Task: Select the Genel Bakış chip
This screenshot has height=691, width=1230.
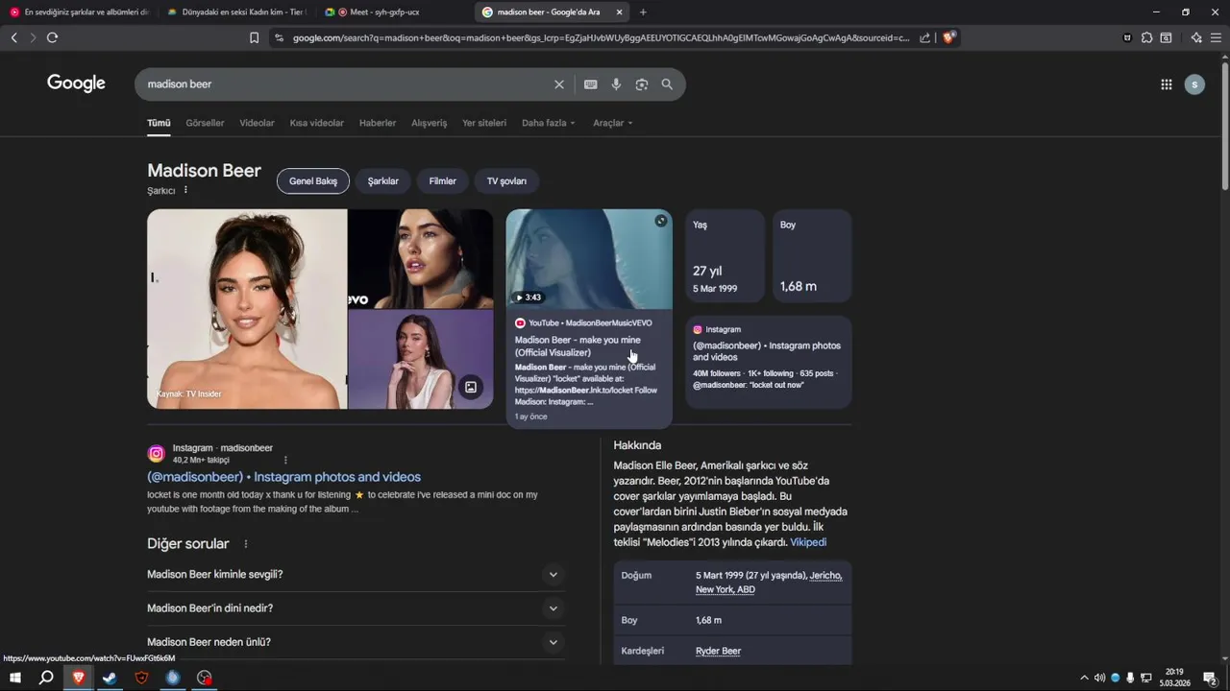Action: [x=313, y=180]
